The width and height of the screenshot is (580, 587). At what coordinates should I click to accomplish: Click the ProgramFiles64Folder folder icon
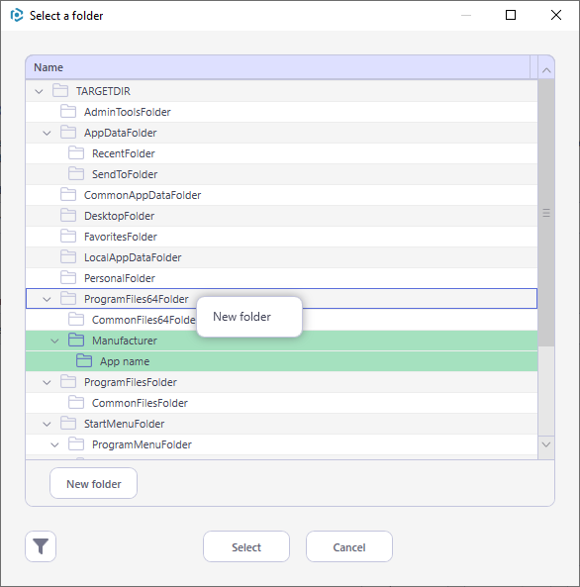coord(68,298)
